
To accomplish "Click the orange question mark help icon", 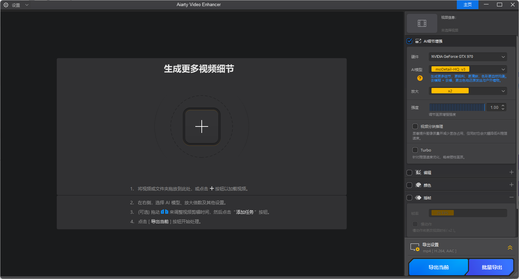I will tap(420, 78).
